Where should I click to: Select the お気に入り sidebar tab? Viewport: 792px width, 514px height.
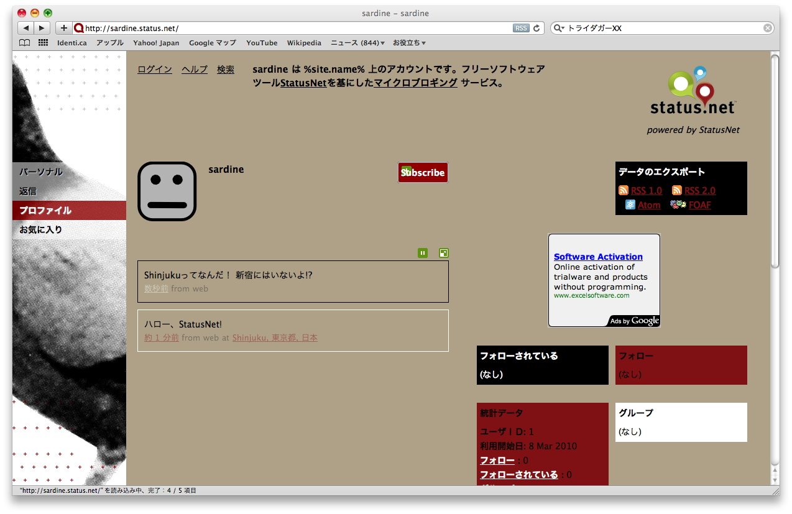pyautogui.click(x=69, y=229)
